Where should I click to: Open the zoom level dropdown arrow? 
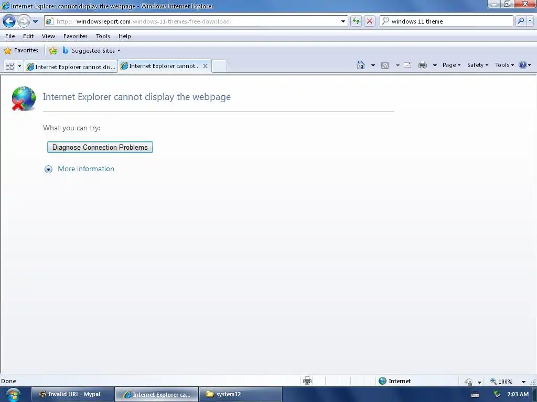pyautogui.click(x=523, y=382)
